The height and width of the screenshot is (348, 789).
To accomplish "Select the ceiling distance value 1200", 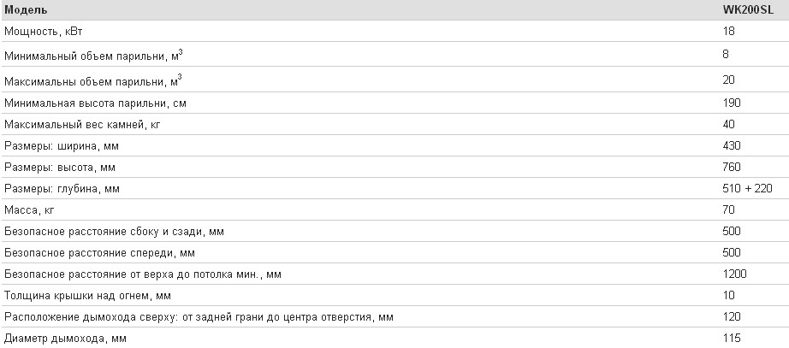I will click(734, 274).
